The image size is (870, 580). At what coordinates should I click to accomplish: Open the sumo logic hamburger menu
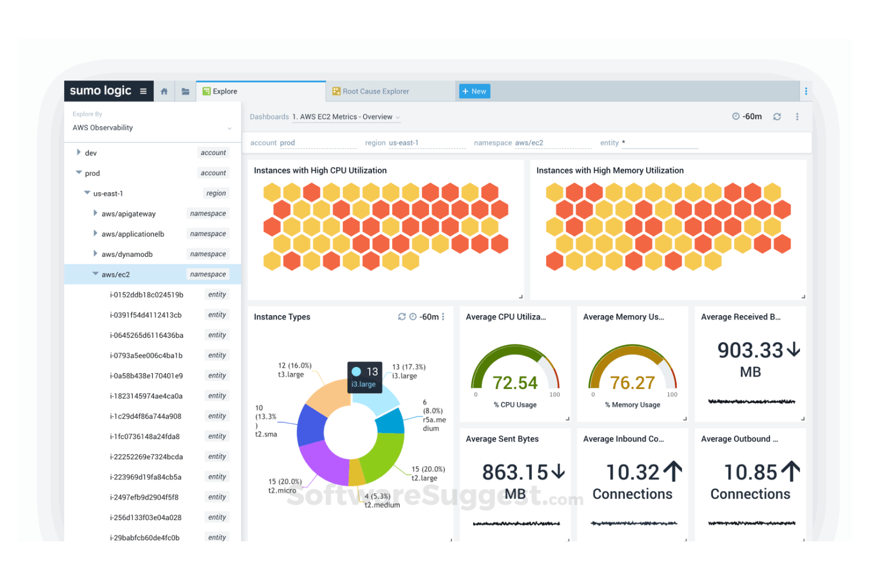point(143,90)
